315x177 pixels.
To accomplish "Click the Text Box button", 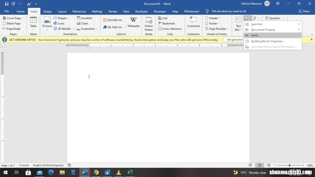I will point(238,24).
